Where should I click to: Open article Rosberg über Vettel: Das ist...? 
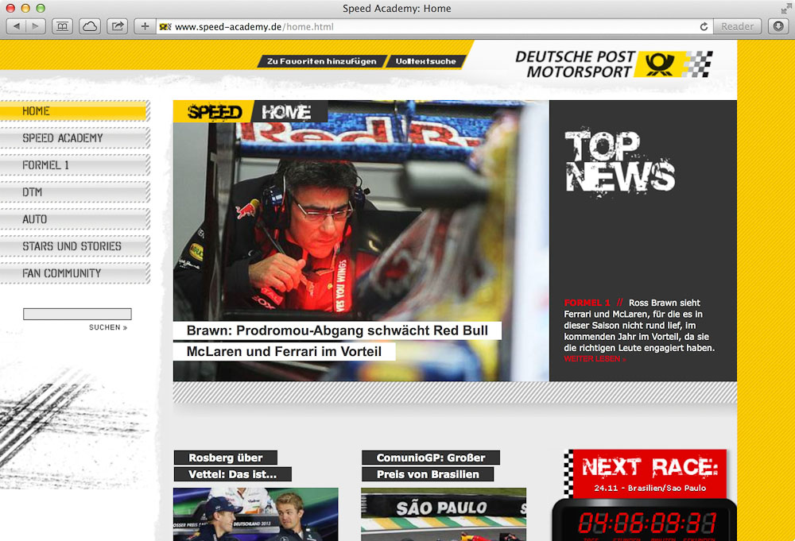click(x=232, y=466)
